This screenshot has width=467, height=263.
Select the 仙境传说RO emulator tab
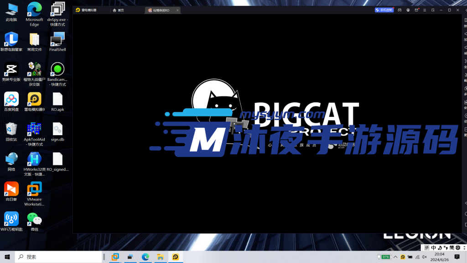tap(161, 10)
